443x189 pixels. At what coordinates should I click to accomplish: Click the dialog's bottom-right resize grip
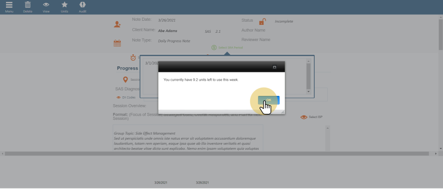tap(282, 112)
